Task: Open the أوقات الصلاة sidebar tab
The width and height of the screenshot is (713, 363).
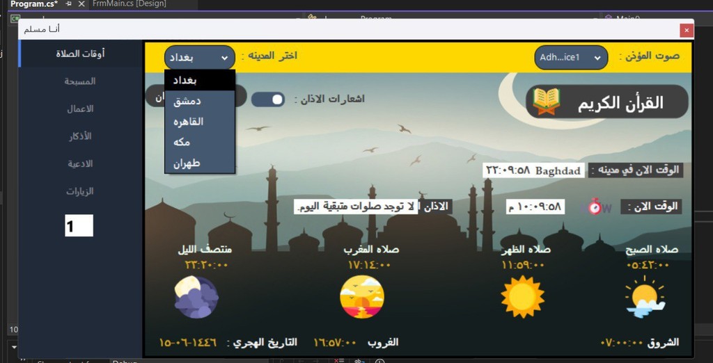Action: [x=81, y=54]
